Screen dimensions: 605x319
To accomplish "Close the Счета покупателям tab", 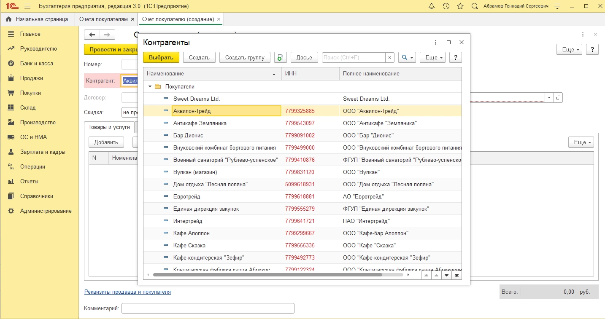I will [x=132, y=19].
